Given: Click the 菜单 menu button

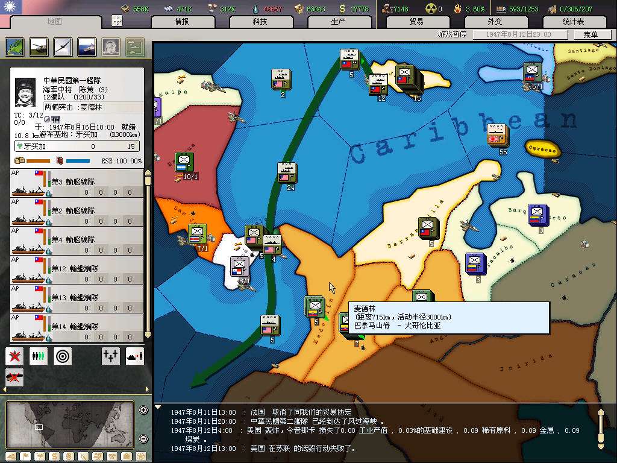Looking at the screenshot, I should click(x=590, y=35).
